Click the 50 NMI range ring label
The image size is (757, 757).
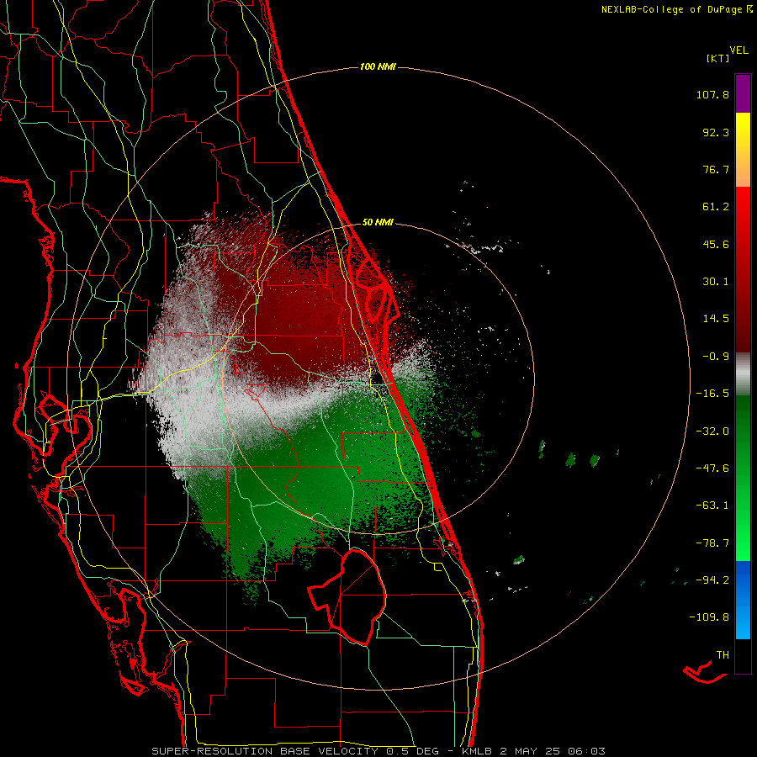pos(378,223)
